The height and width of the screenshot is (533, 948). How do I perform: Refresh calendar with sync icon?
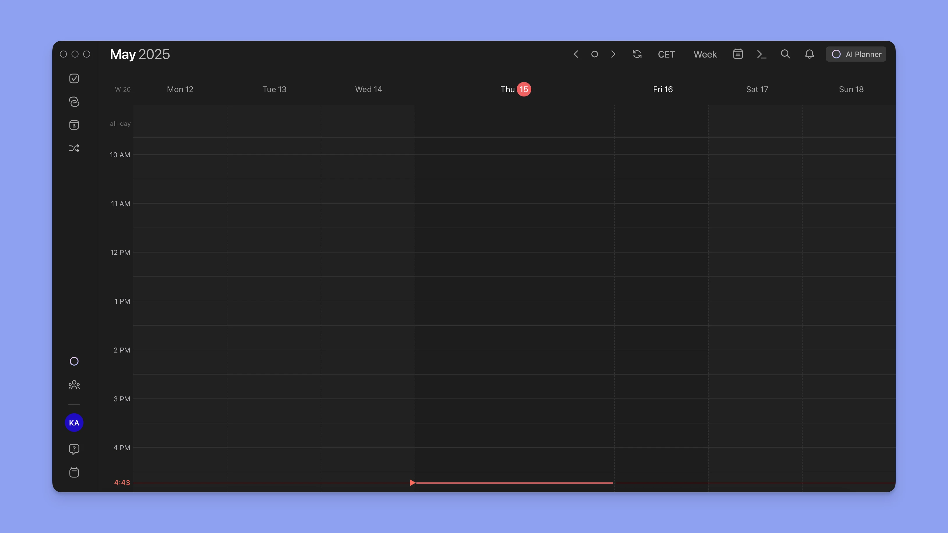(x=637, y=54)
